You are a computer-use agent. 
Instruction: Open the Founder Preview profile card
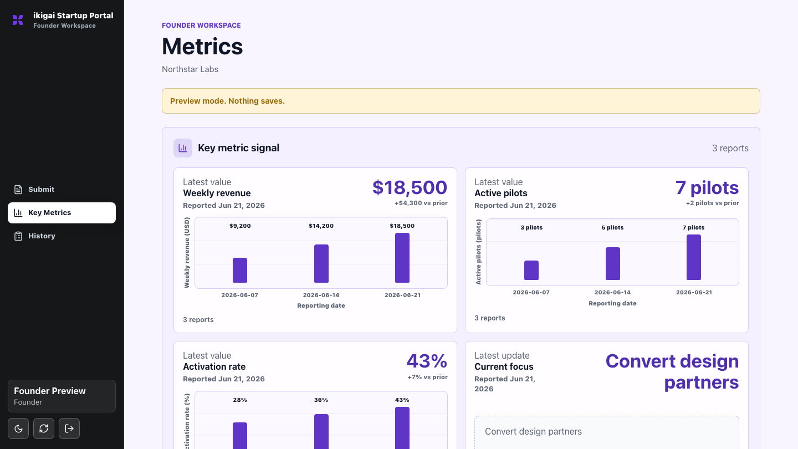point(62,396)
